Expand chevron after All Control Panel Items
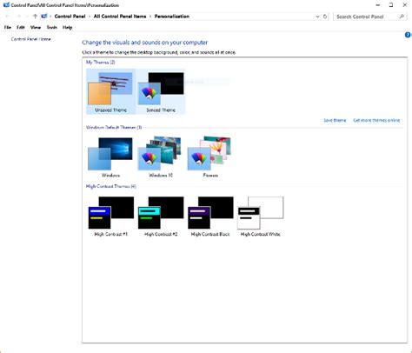 [x=150, y=17]
